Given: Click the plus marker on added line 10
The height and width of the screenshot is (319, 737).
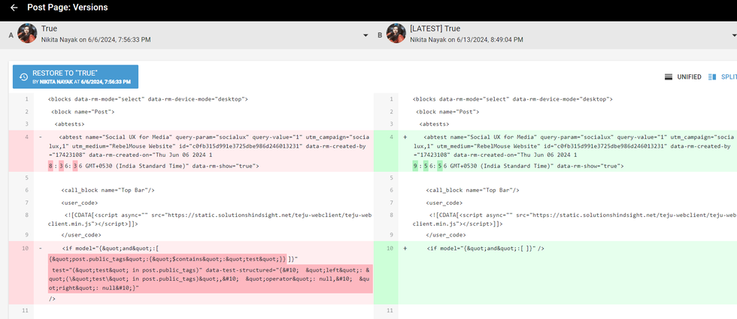Looking at the screenshot, I should pos(405,248).
